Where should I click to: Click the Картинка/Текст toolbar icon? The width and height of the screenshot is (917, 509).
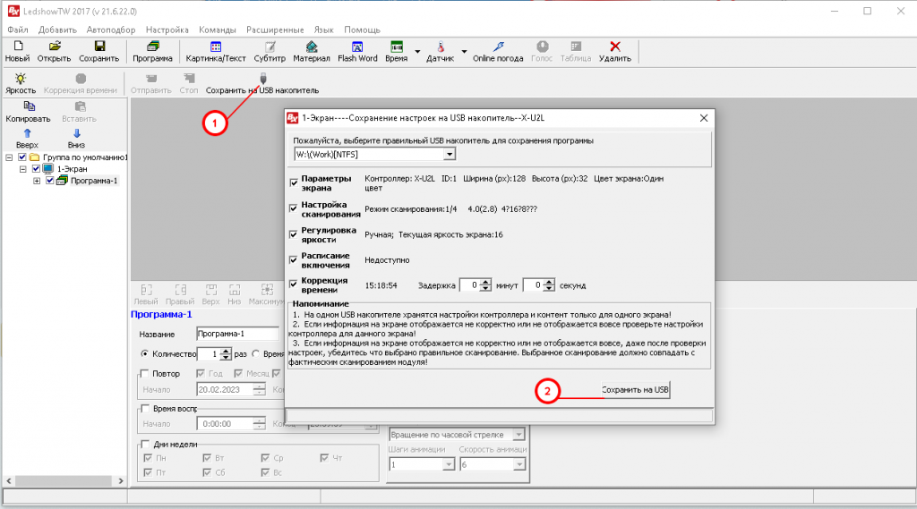click(215, 47)
